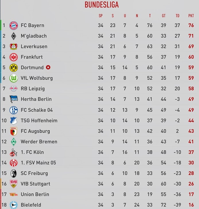199x209 pixels.
Task: Click Bielefeld's 16 points value
Action: pyautogui.click(x=191, y=205)
